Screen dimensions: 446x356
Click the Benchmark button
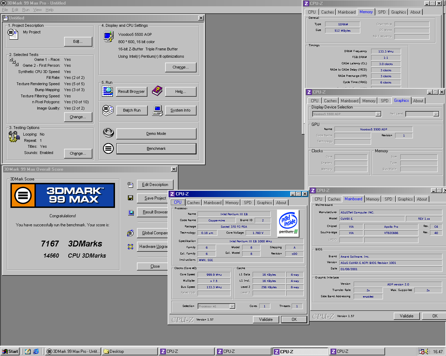pyautogui.click(x=156, y=148)
